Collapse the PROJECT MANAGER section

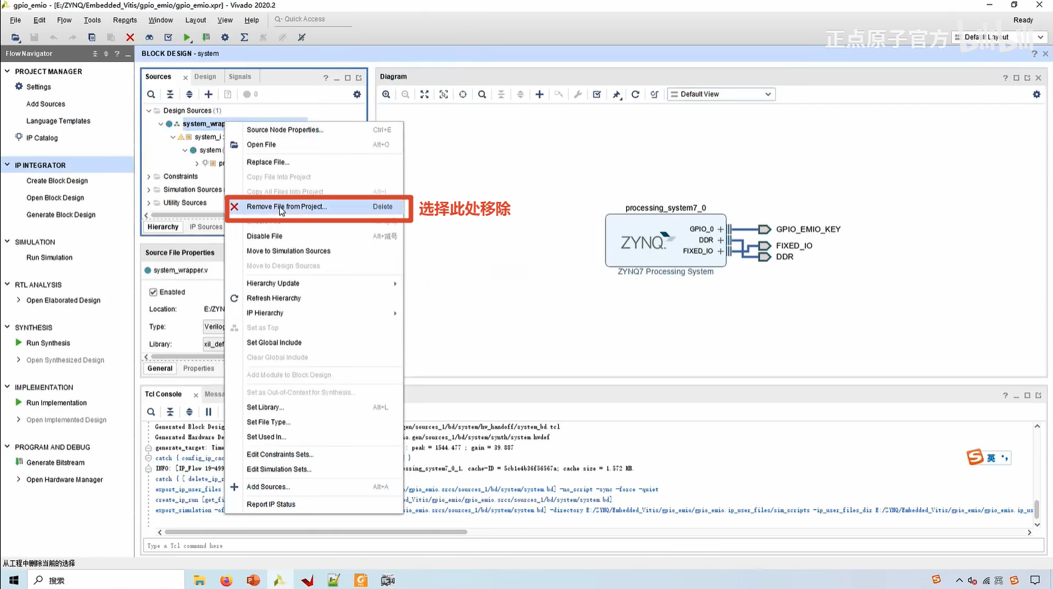[7, 71]
